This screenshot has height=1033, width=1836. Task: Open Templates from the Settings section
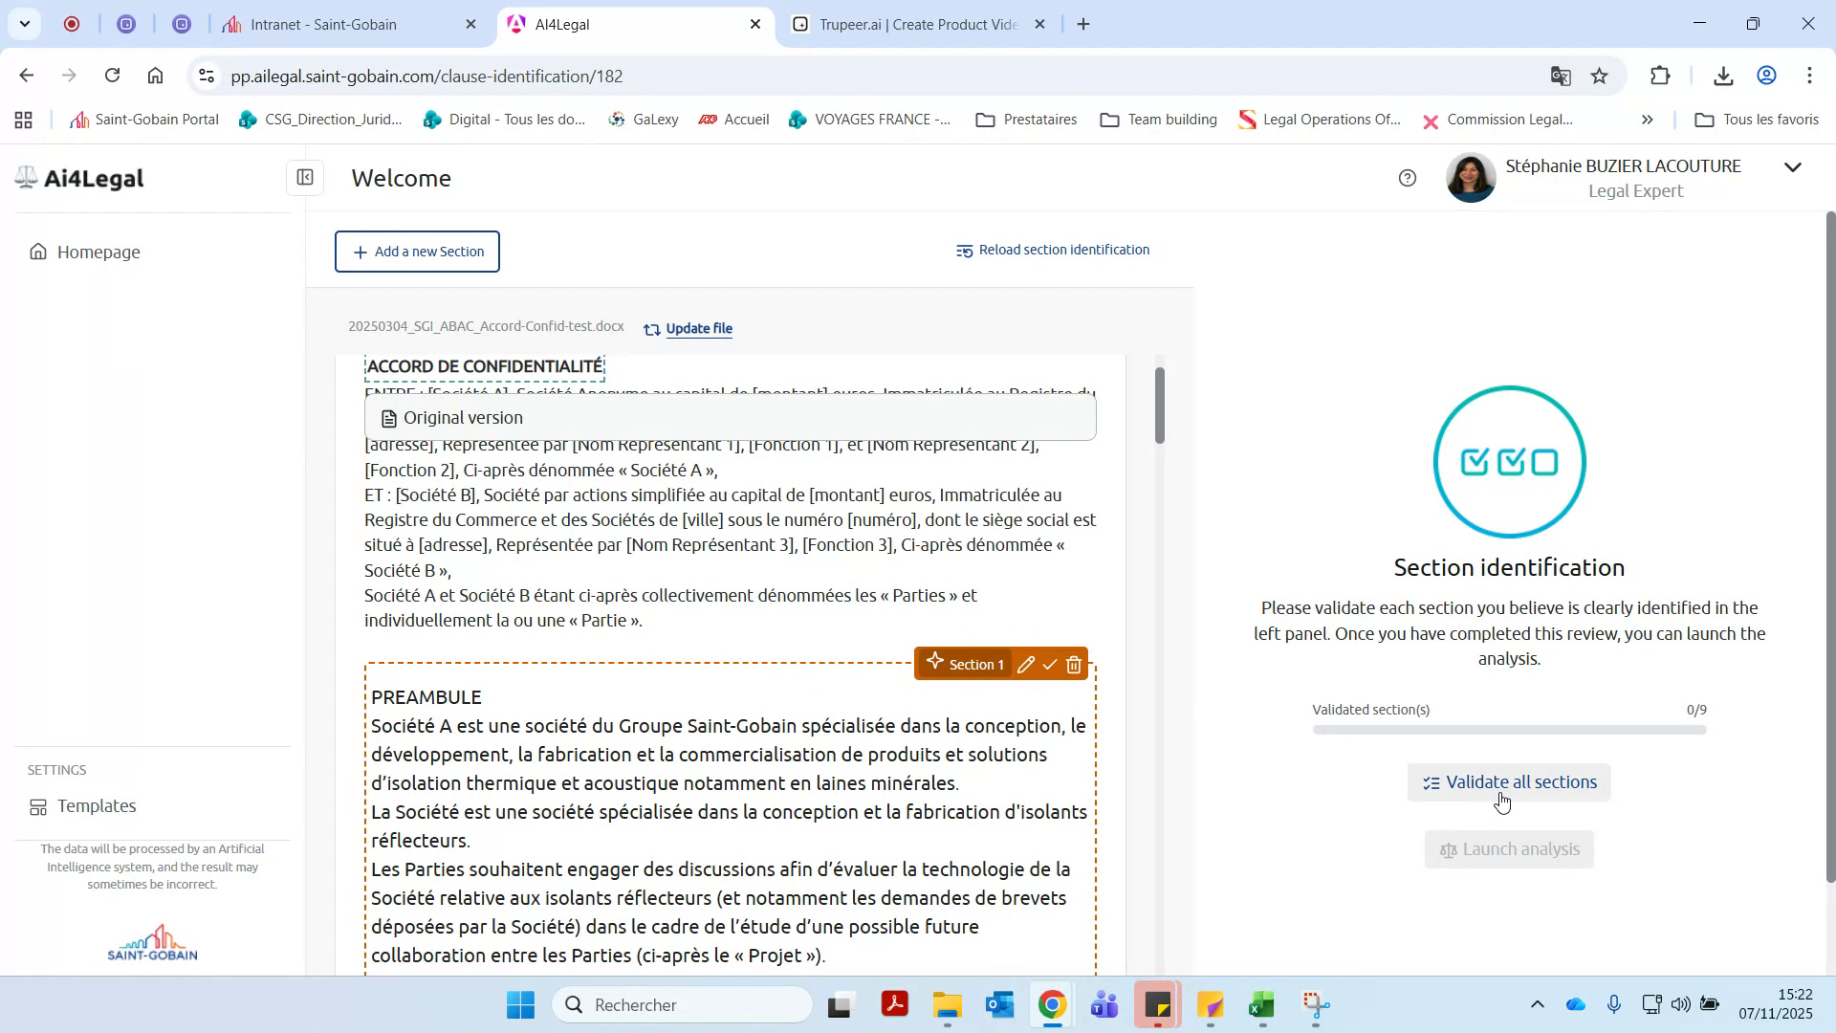point(96,805)
